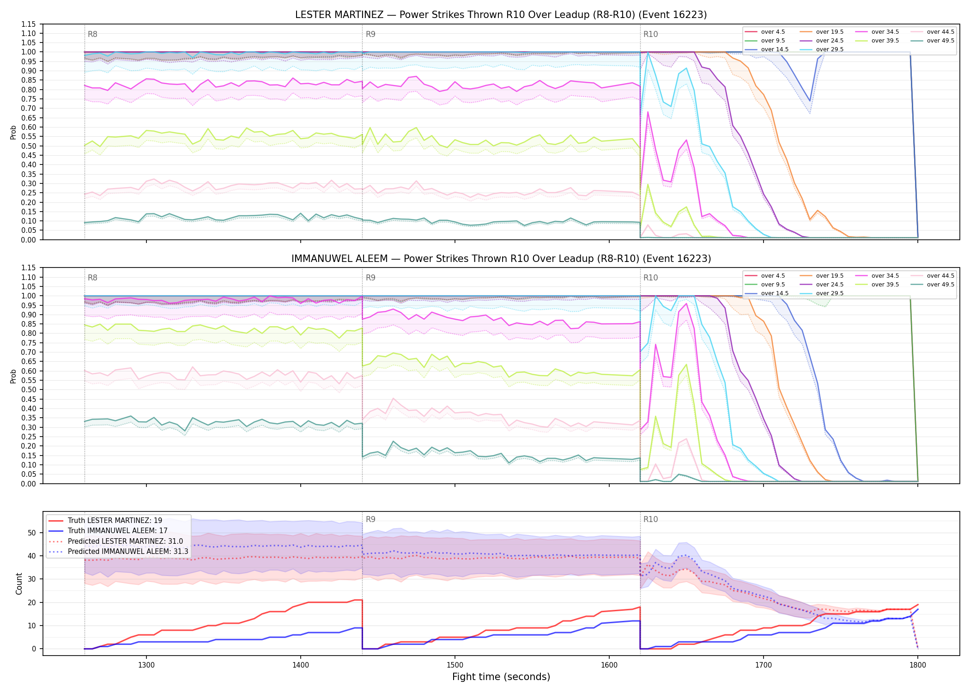Click 'Prob' axis label on Immanuwel Aleem chart

coord(13,376)
